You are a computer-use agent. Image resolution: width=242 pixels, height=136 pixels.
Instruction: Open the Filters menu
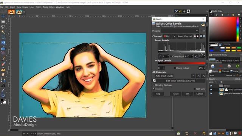52,7
